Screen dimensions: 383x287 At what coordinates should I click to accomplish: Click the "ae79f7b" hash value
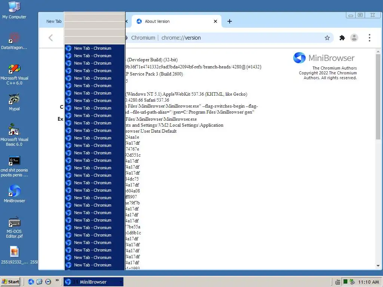click(133, 203)
